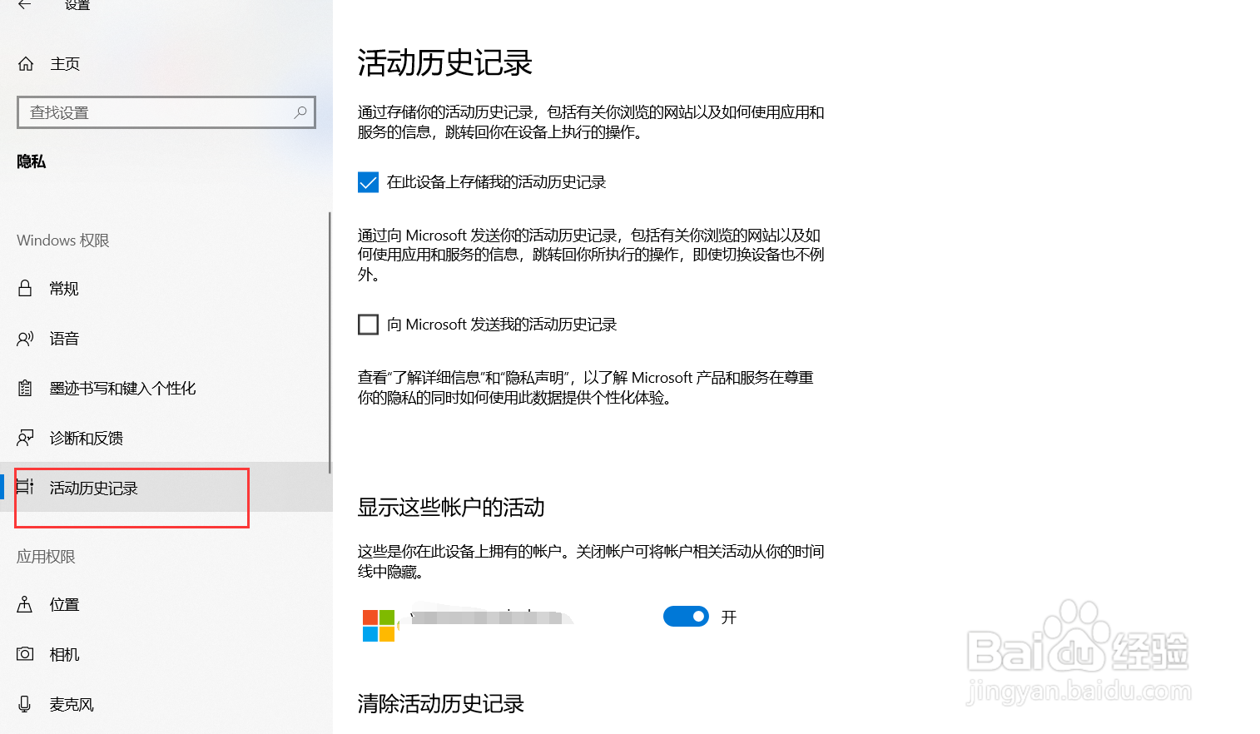Click the 清除活动历史记录 heading

[441, 704]
